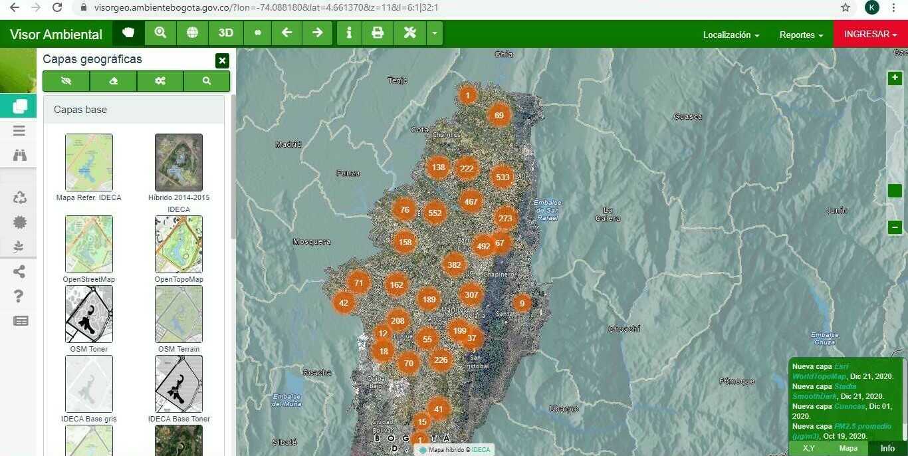Screen dimensions: 908x456
Task: Open the Reportes dropdown menu
Action: [x=801, y=35]
